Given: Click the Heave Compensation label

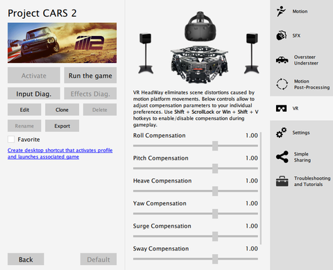Looking at the screenshot, I should 162,180.
